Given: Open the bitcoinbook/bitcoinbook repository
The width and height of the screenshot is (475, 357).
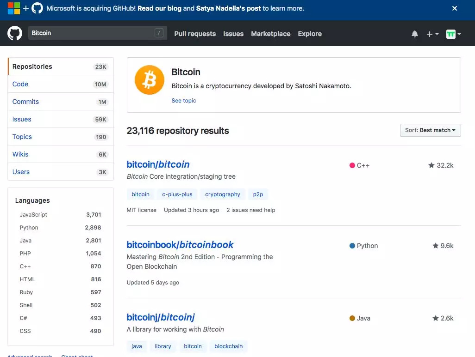Looking at the screenshot, I should (180, 245).
